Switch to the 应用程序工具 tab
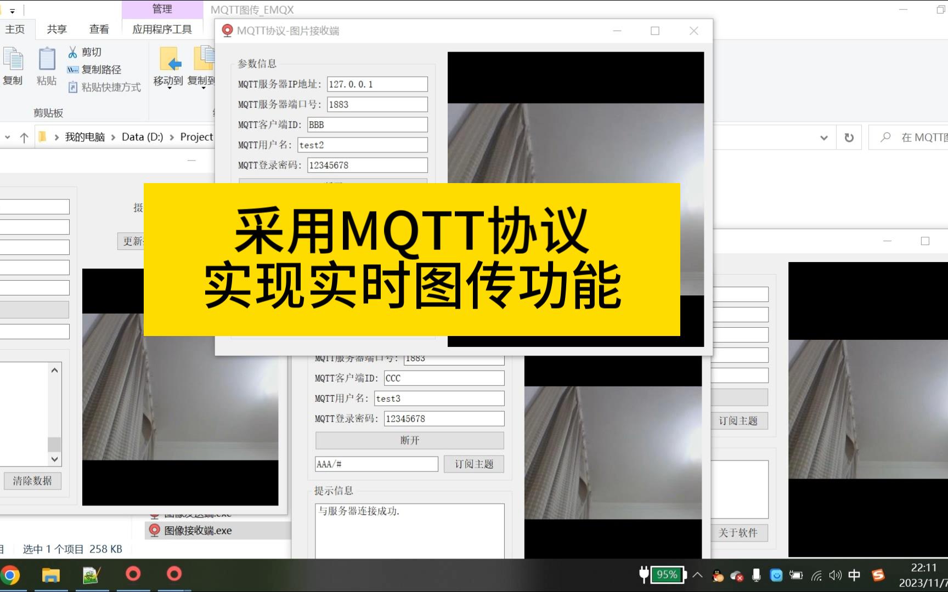Viewport: 948px width, 592px height. pos(162,29)
